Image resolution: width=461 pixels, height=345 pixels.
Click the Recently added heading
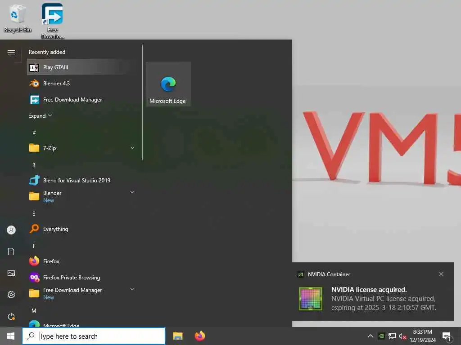point(47,52)
